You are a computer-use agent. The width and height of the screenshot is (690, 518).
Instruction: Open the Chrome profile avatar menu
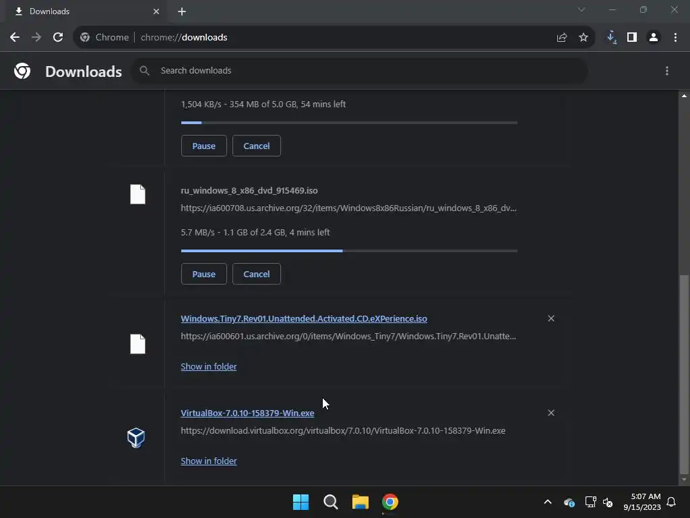coord(654,38)
